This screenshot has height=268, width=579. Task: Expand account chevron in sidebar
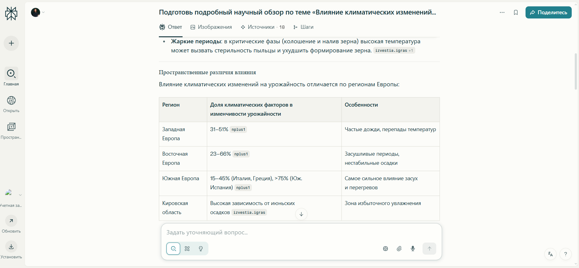click(x=20, y=195)
